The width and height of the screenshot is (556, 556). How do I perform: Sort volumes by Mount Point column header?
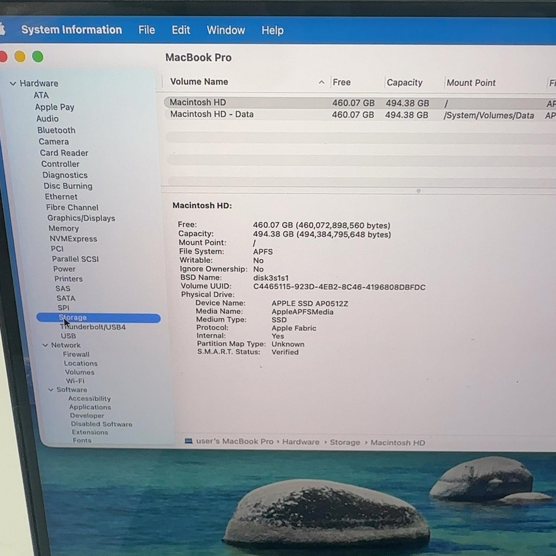(471, 83)
